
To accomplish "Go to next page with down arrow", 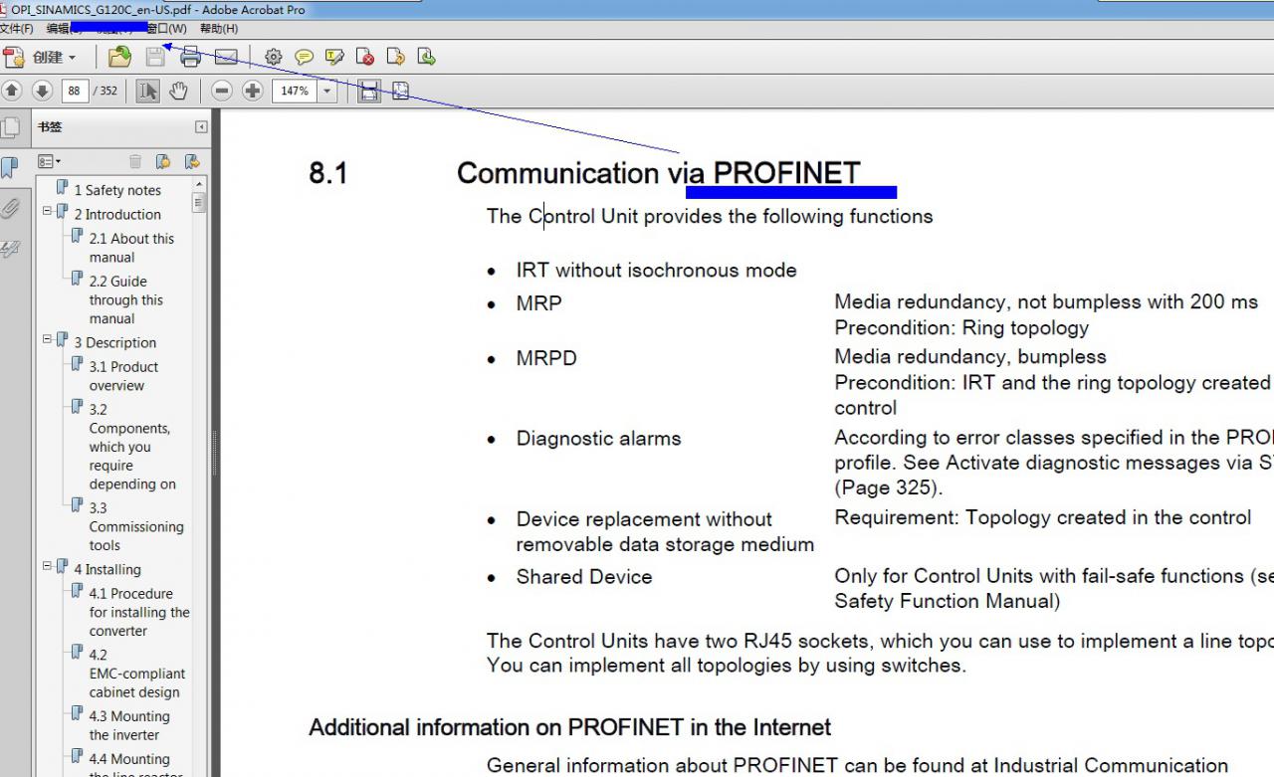I will pyautogui.click(x=42, y=91).
